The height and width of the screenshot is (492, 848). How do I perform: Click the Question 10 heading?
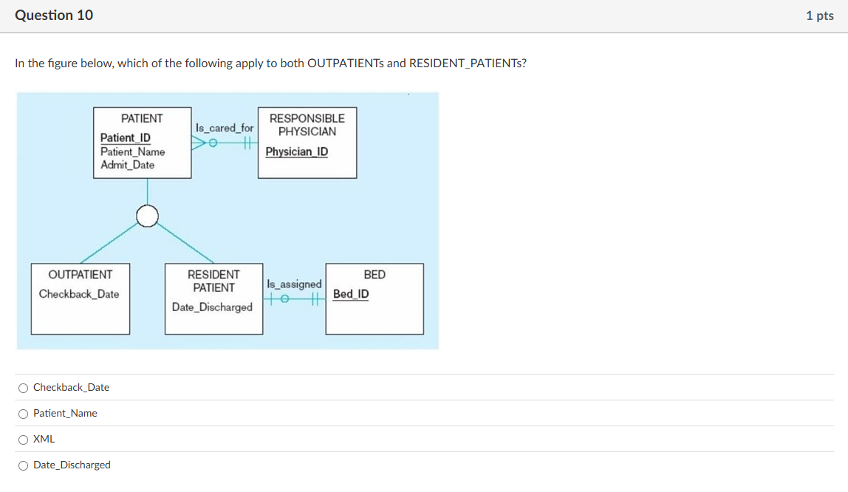tap(54, 15)
